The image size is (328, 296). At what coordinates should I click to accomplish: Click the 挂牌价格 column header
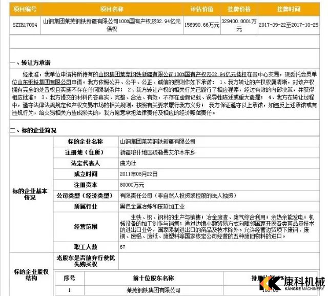[239, 9]
